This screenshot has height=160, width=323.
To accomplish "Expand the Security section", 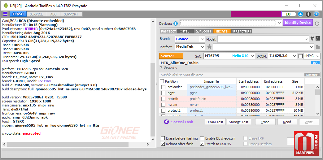I will (161, 67).
